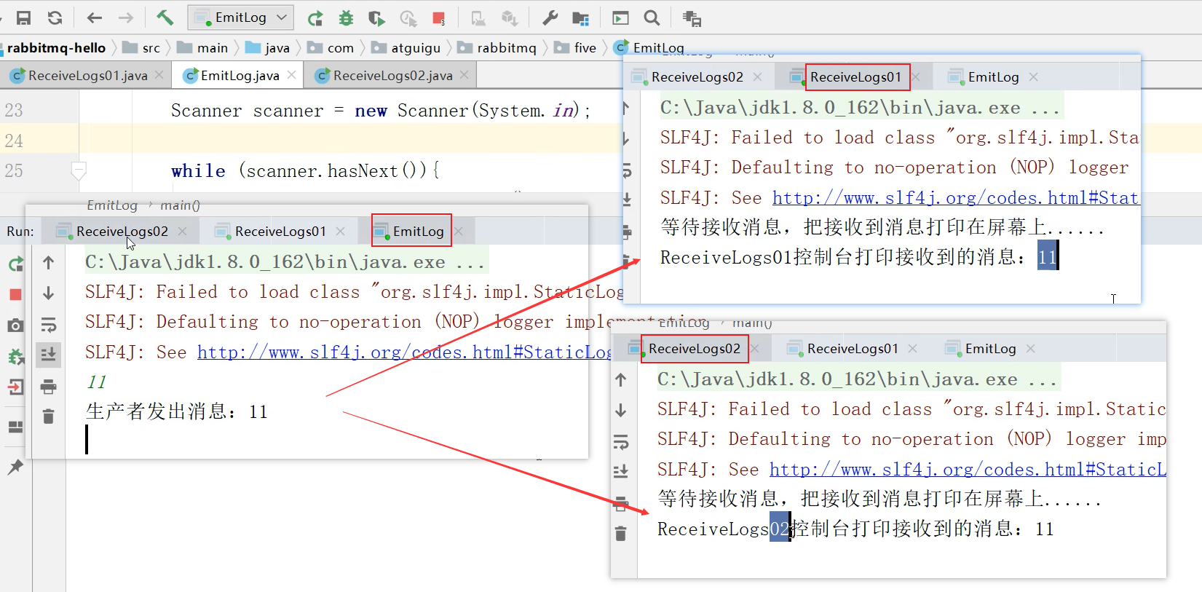1202x592 pixels.
Task: Click the Save All toolbar icon
Action: pos(23,18)
